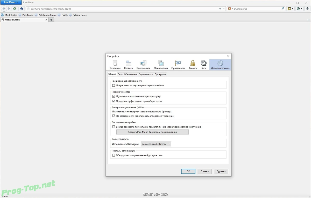Switch to the Прокрутка subtab
Screen dimensions: 311x198
pyautogui.click(x=160, y=74)
